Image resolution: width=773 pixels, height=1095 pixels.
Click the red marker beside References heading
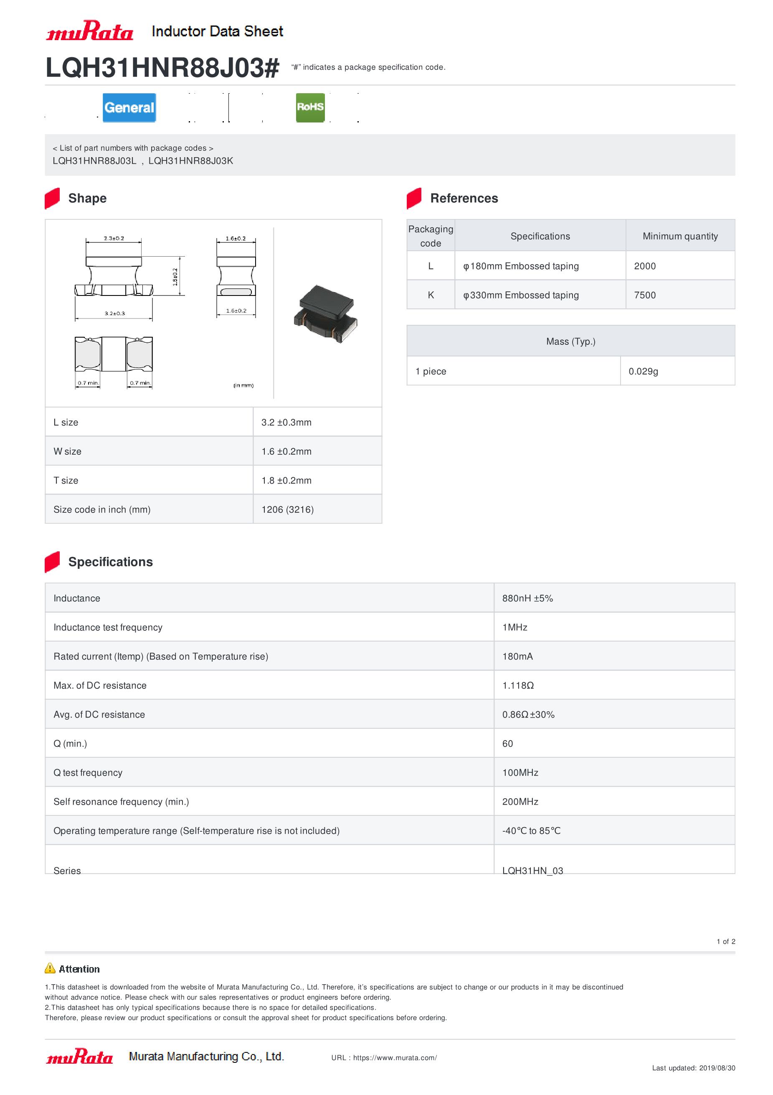pos(414,199)
